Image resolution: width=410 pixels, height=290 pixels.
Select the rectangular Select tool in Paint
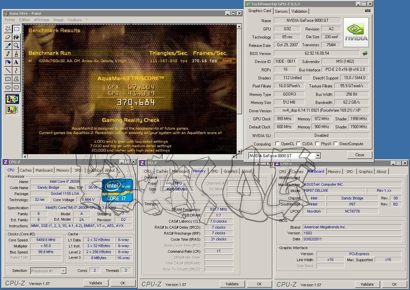[16, 29]
